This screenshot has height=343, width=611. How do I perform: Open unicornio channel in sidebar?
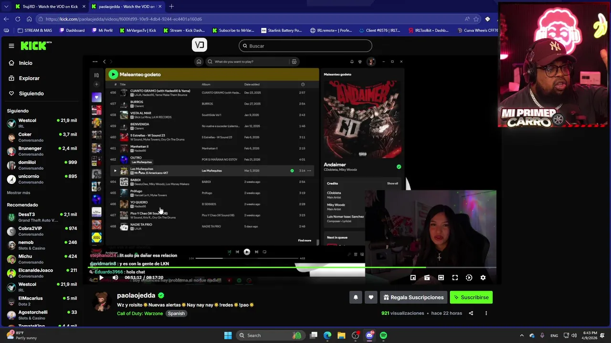42,179
